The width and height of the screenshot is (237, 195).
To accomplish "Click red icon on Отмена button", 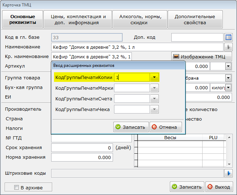I will click(x=154, y=127).
